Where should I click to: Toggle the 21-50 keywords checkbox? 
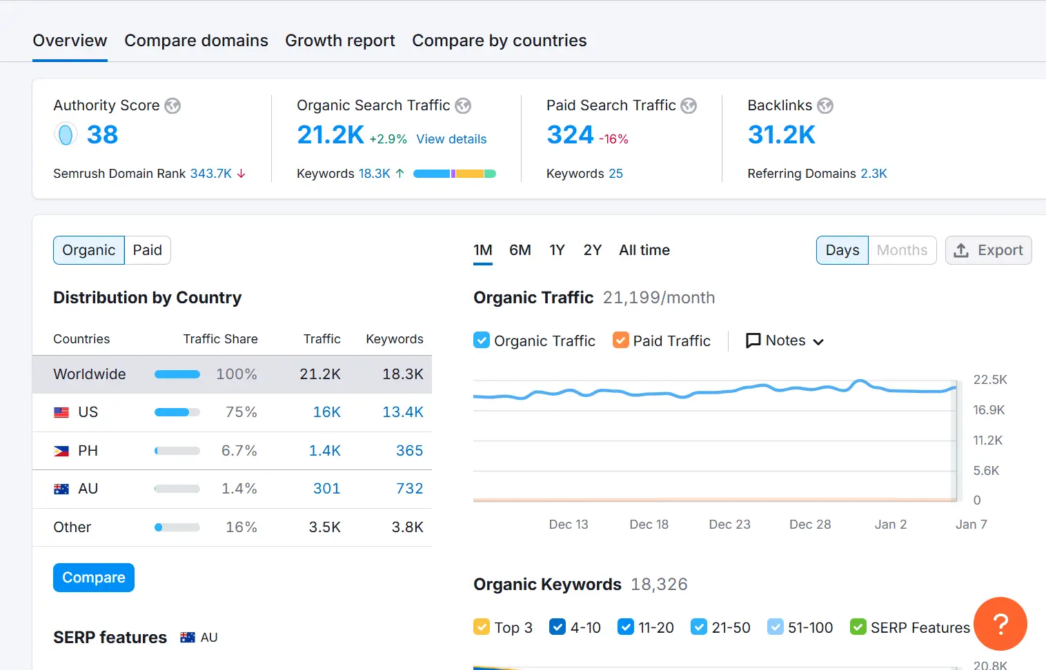click(x=699, y=627)
